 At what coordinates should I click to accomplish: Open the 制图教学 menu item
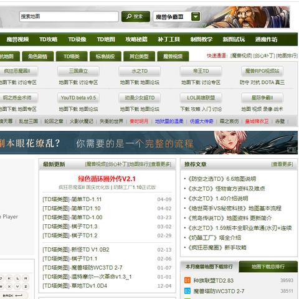pyautogui.click(x=201, y=39)
